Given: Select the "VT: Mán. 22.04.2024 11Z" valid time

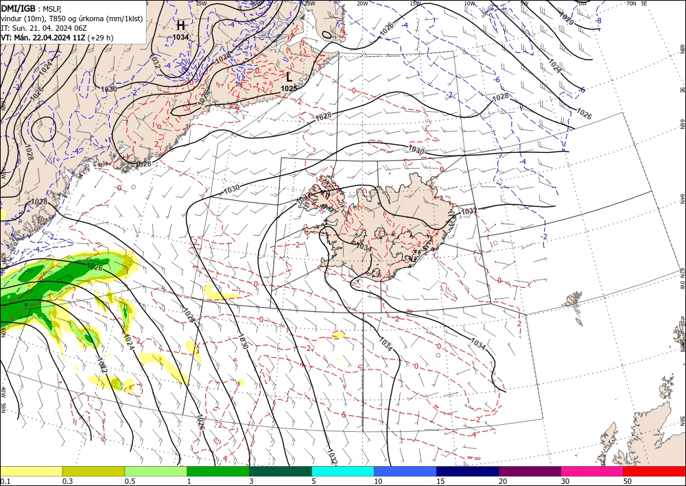Looking at the screenshot, I should pyautogui.click(x=43, y=38).
